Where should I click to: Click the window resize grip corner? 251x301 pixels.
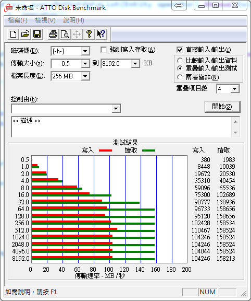[x=243, y=293]
